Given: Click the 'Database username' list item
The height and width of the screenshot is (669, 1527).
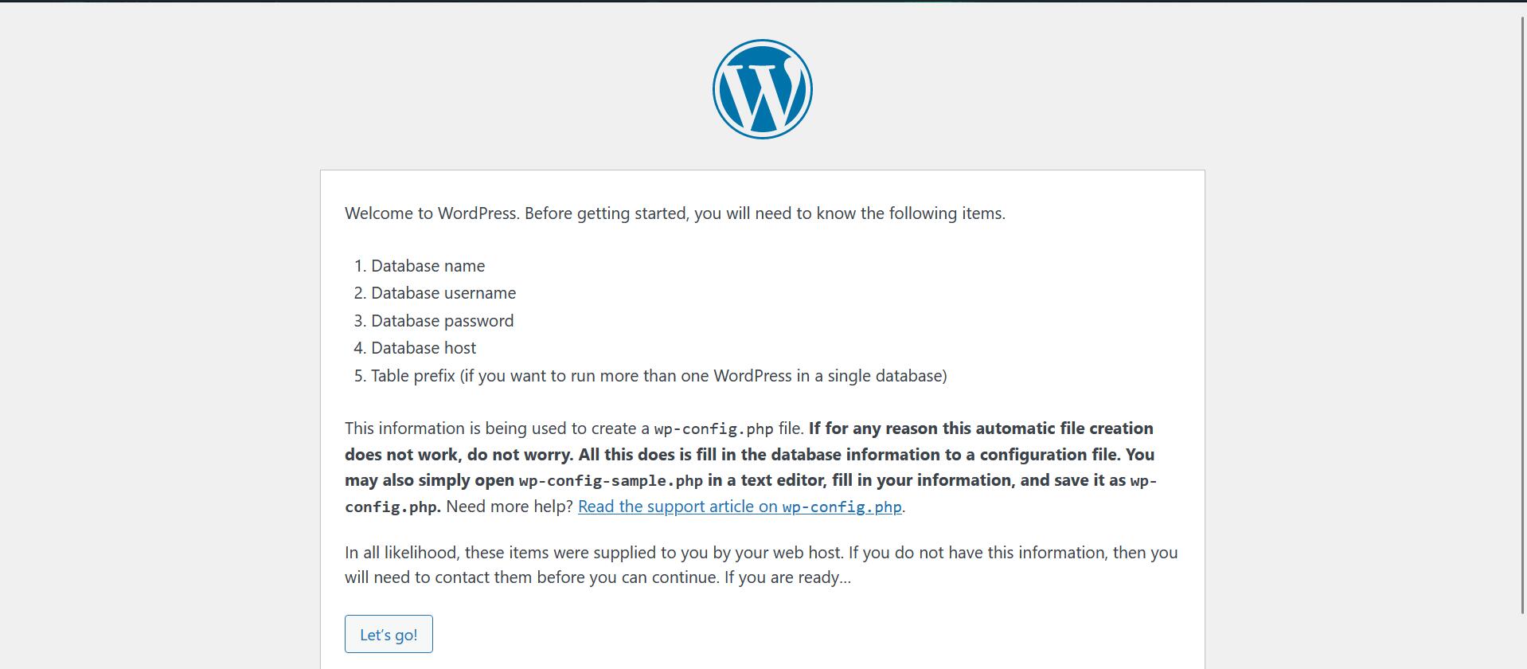Looking at the screenshot, I should click(443, 293).
